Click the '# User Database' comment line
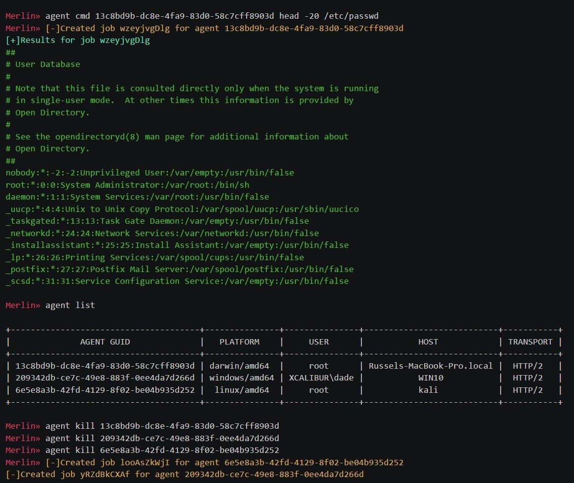 [43, 65]
